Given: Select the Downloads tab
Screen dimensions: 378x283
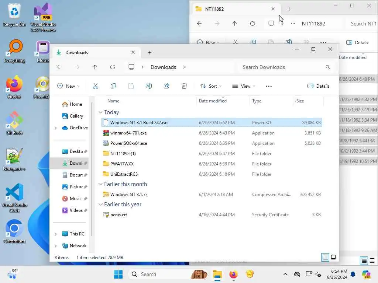Looking at the screenshot, I should tap(96, 52).
